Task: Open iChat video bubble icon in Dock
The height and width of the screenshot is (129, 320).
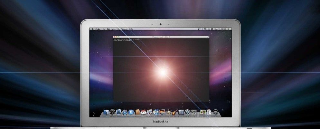Action: pos(131,112)
